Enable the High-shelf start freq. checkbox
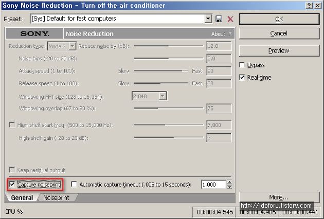Viewport: 324px width, 219px height. pos(12,125)
